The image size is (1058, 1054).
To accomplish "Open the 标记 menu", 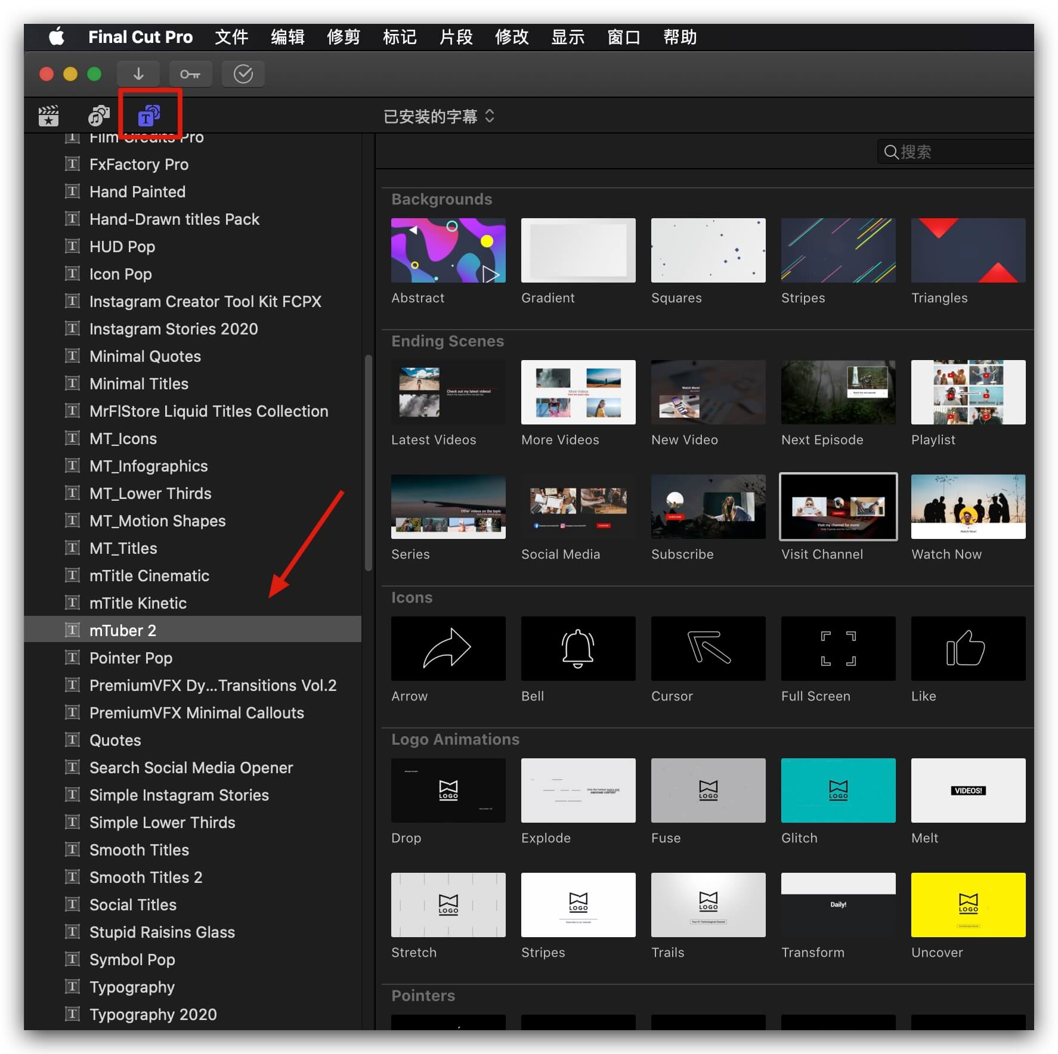I will tap(400, 37).
